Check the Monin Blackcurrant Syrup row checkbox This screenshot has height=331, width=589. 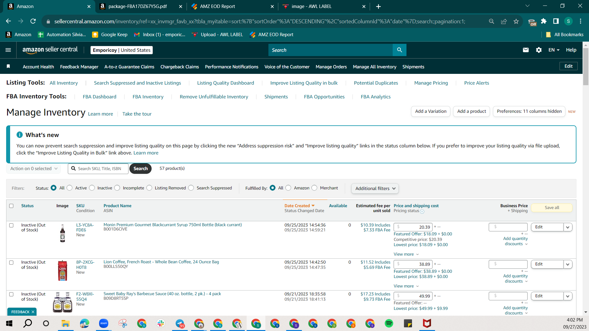[11, 225]
